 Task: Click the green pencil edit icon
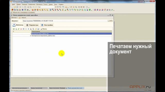19,29
